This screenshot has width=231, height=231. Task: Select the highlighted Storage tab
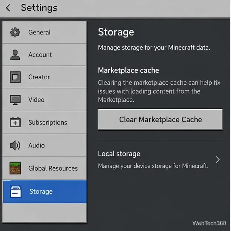[x=45, y=191]
